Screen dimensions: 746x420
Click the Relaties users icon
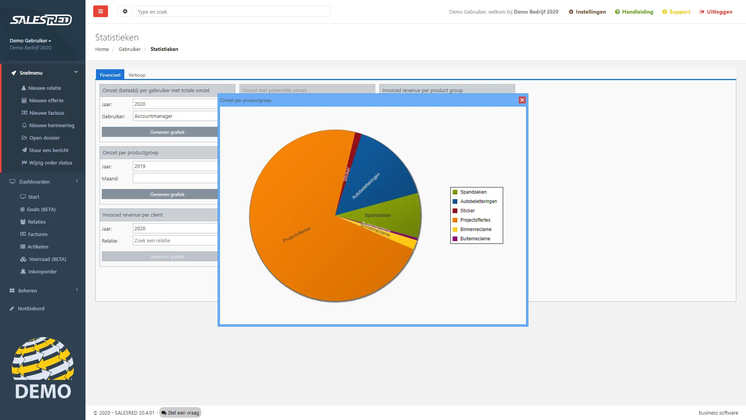click(x=23, y=222)
